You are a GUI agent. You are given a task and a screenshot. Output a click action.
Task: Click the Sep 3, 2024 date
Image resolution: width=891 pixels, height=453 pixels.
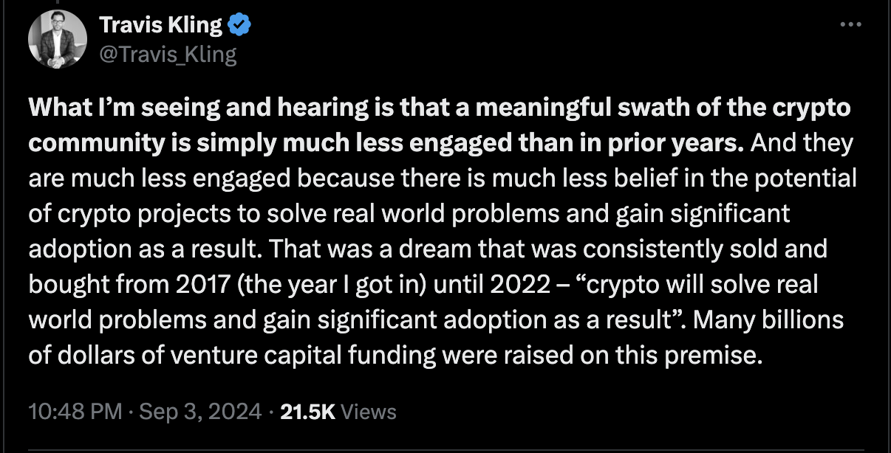pos(198,412)
